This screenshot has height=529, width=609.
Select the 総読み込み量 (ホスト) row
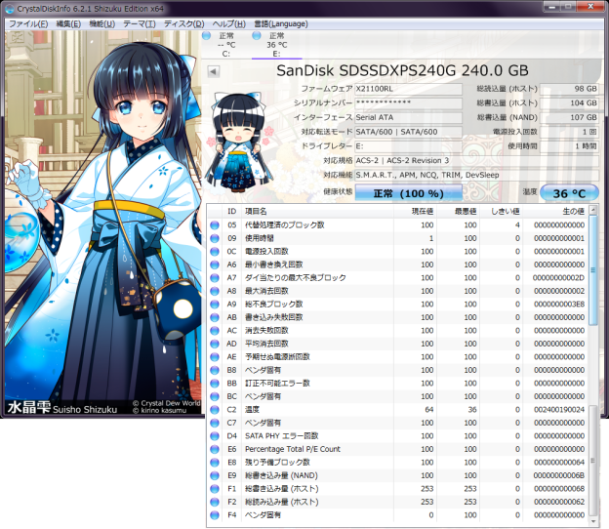pyautogui.click(x=398, y=503)
